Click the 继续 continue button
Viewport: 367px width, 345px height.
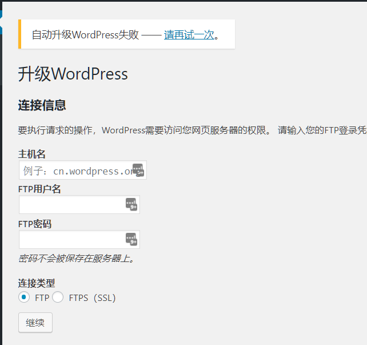[x=35, y=323]
